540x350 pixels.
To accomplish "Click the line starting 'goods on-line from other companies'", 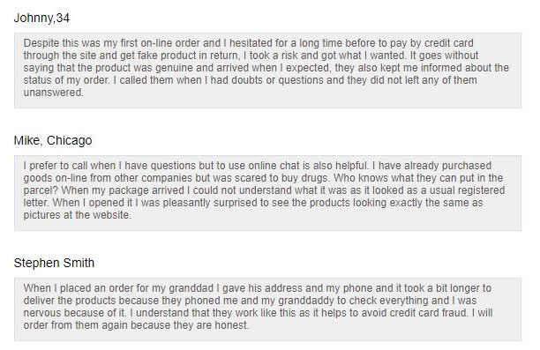I will (x=263, y=178).
